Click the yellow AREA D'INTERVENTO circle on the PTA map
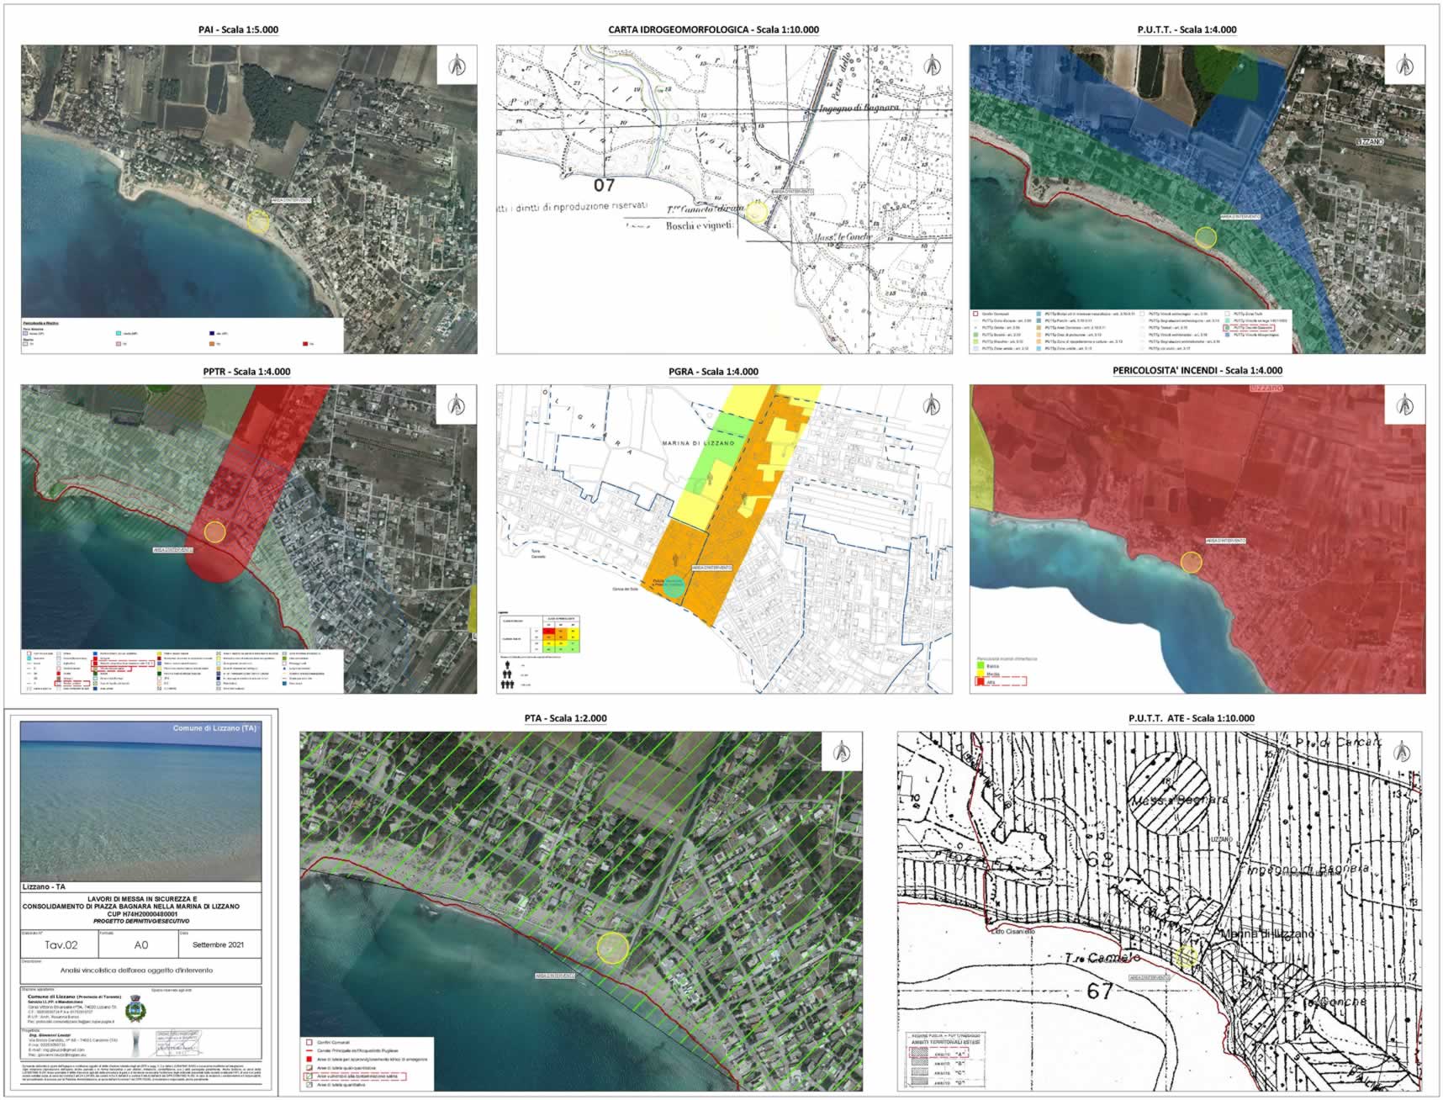This screenshot has height=1100, width=1443. (x=614, y=948)
